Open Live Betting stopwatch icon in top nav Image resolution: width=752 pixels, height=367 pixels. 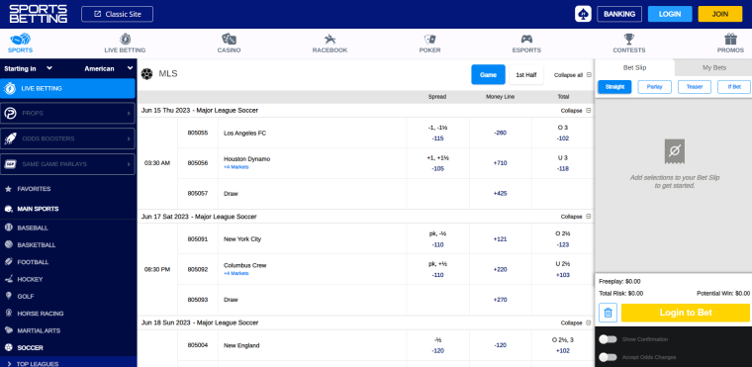125,39
